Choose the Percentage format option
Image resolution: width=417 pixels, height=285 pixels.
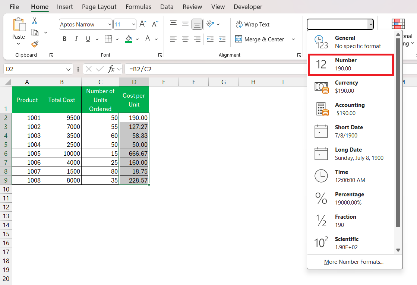351,199
